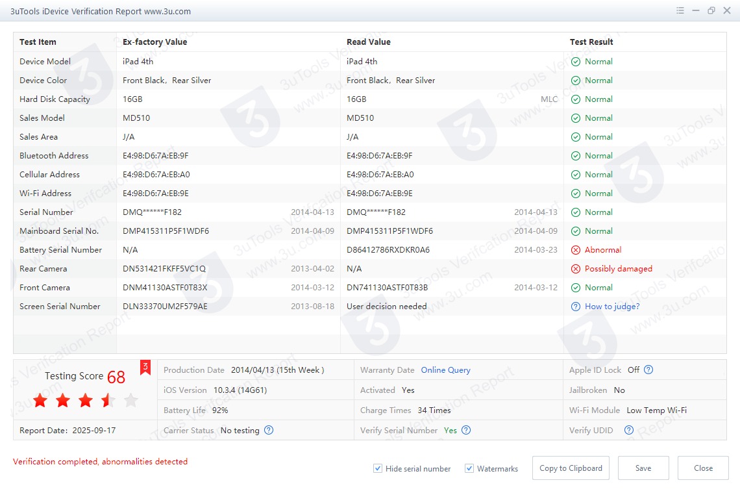Click the Close button at bottom right

pyautogui.click(x=703, y=468)
